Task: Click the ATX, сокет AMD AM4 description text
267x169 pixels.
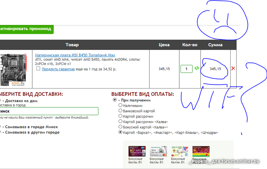Action: tap(87, 62)
